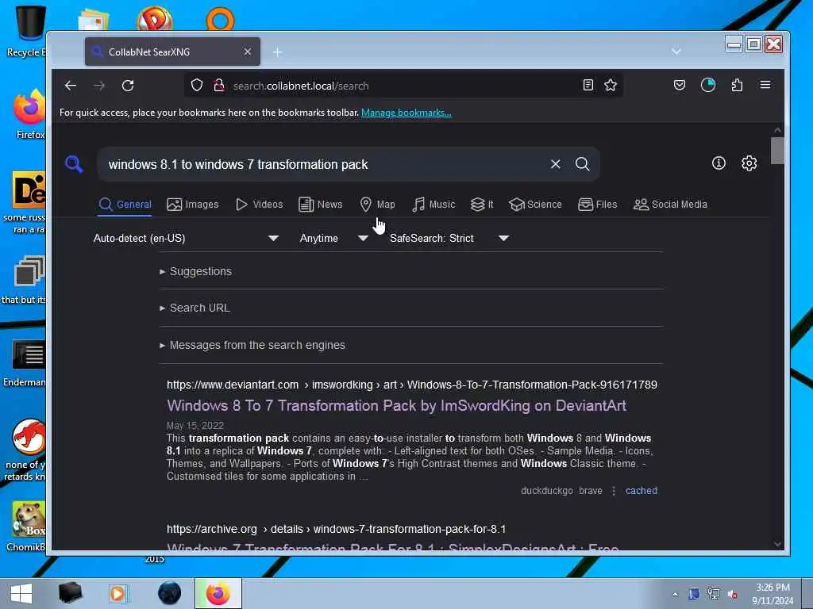Click the network tray icon
Viewport: 813px width, 609px height.
coord(714,594)
